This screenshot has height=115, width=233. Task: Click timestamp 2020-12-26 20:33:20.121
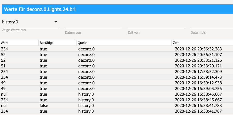point(198,66)
